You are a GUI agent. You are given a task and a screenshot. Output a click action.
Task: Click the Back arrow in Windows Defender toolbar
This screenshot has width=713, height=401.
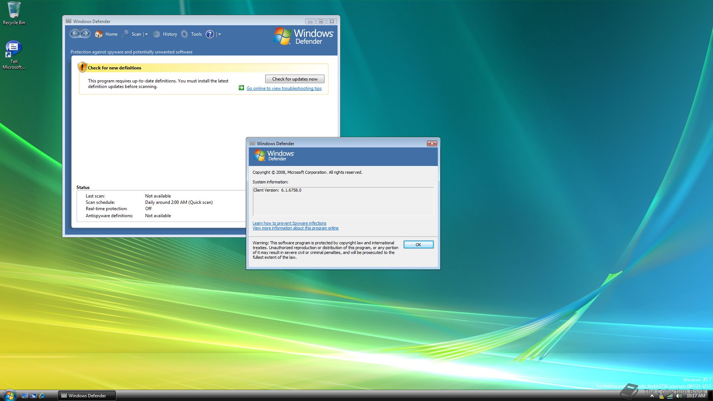click(x=75, y=34)
